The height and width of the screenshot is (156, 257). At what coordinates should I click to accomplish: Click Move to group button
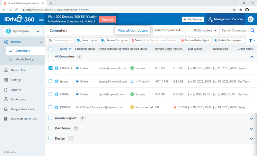(88, 40)
